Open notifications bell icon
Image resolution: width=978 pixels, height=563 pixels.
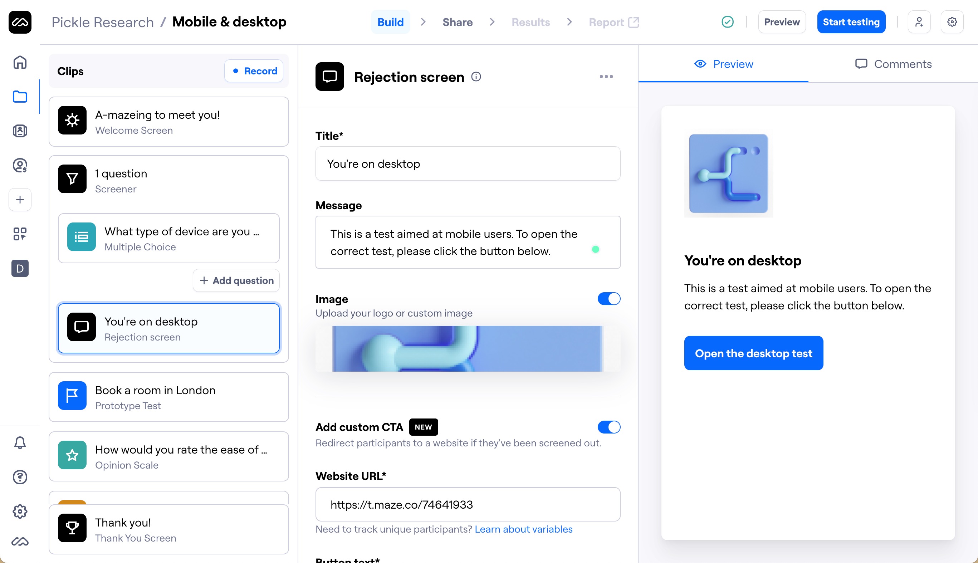coord(20,443)
